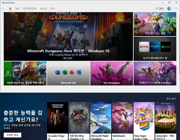Open the user account avatar
180x140 pixels.
coord(169,8)
